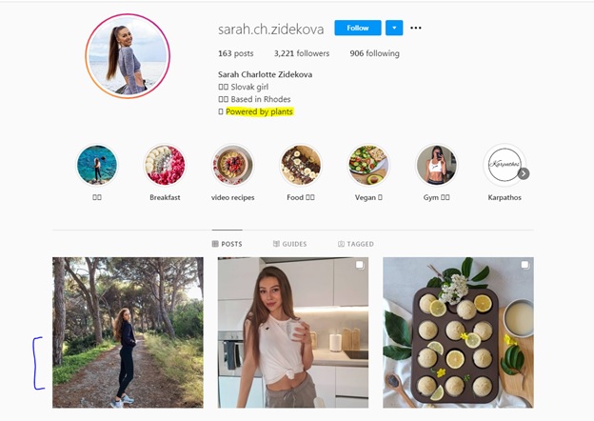Open the Karpathos story highlight
594x421 pixels.
[504, 165]
